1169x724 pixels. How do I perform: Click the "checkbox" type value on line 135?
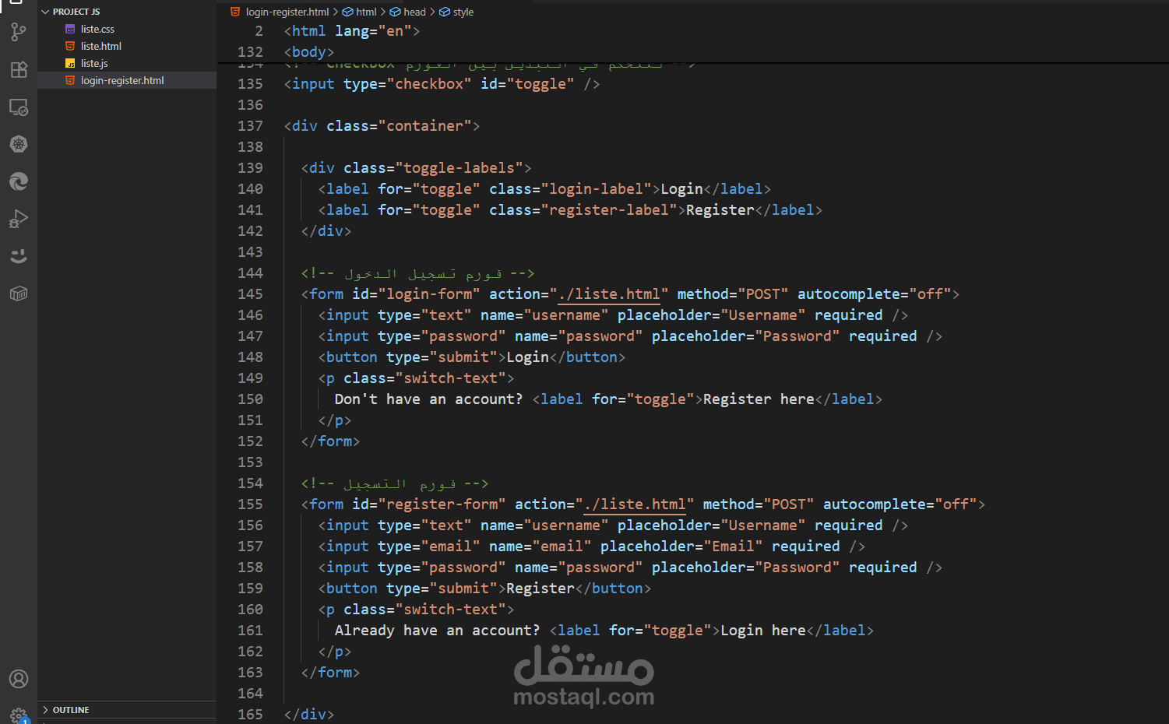click(429, 84)
